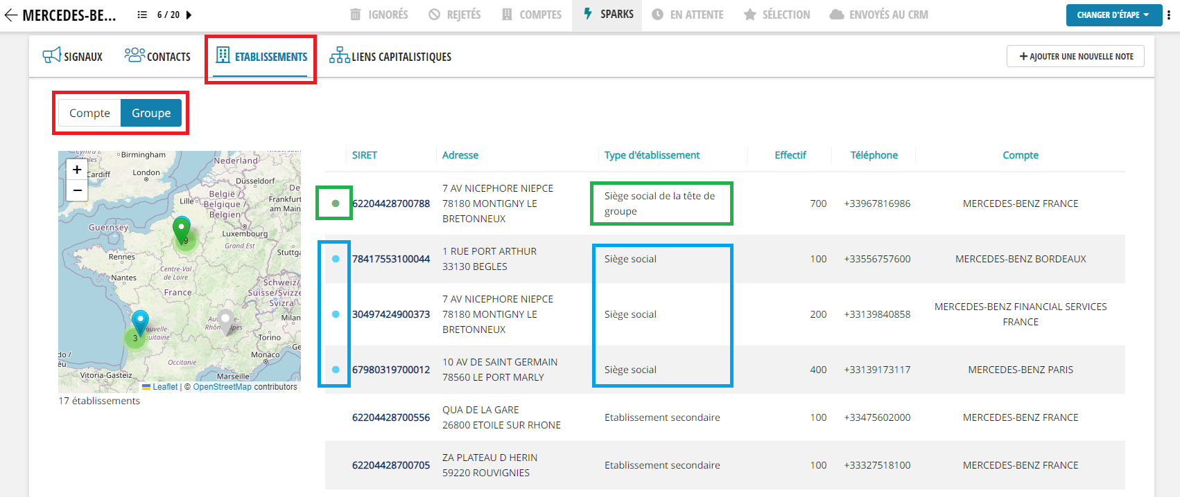Click the clock icon of En attente
Image resolution: width=1180 pixels, height=497 pixels.
point(657,15)
